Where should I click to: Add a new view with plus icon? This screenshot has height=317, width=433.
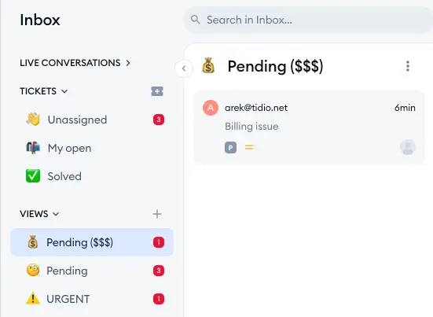[157, 214]
